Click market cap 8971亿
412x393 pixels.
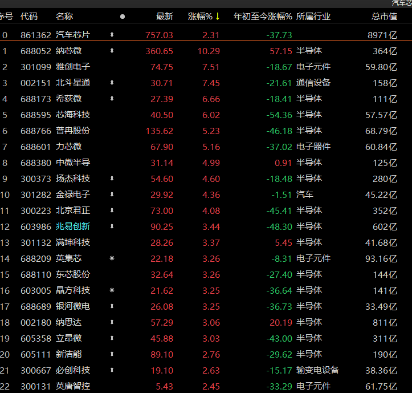tap(382, 35)
